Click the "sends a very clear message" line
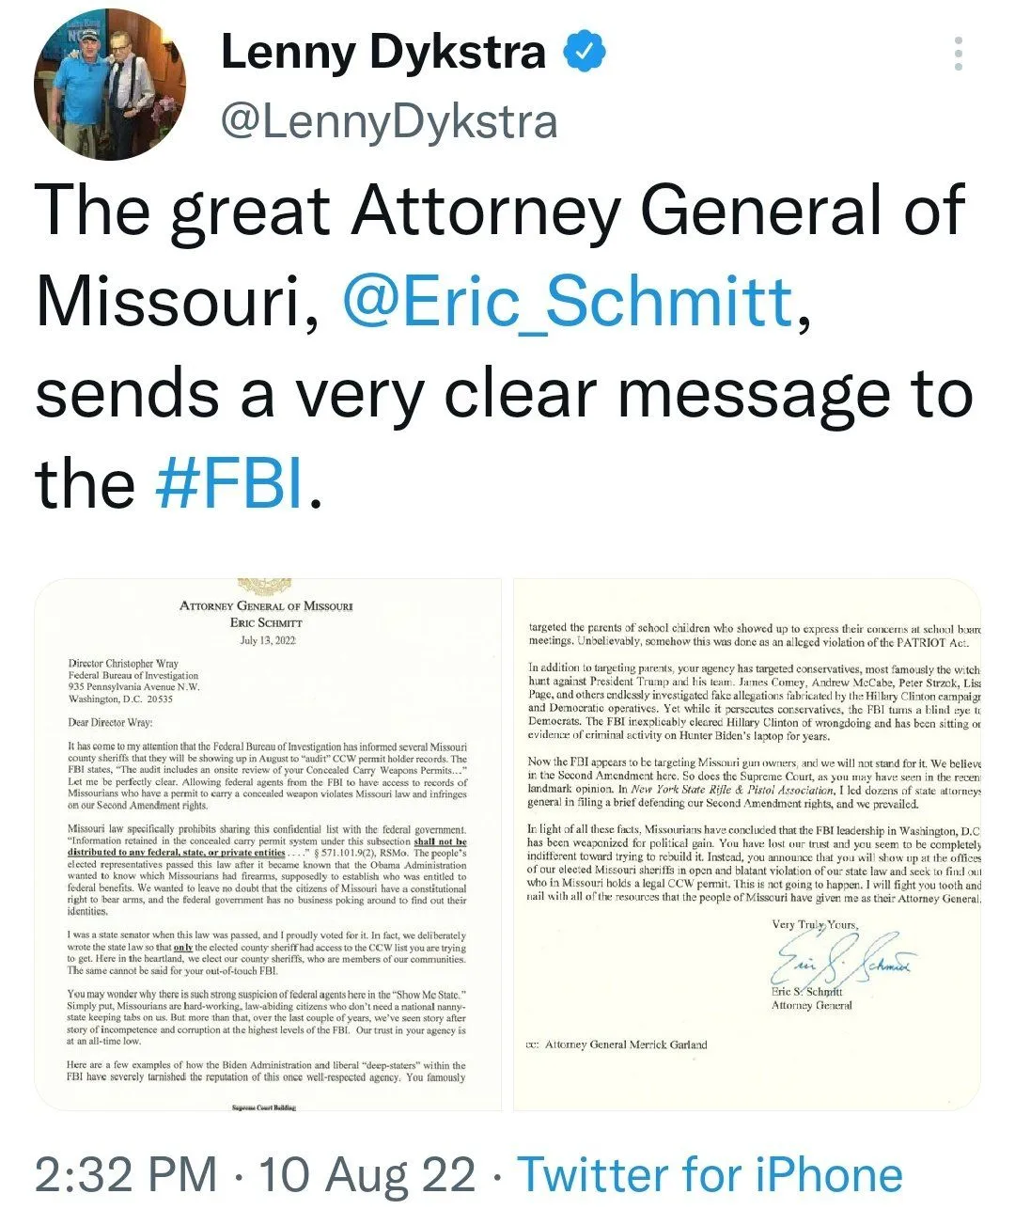This screenshot has width=1015, height=1225. (503, 393)
